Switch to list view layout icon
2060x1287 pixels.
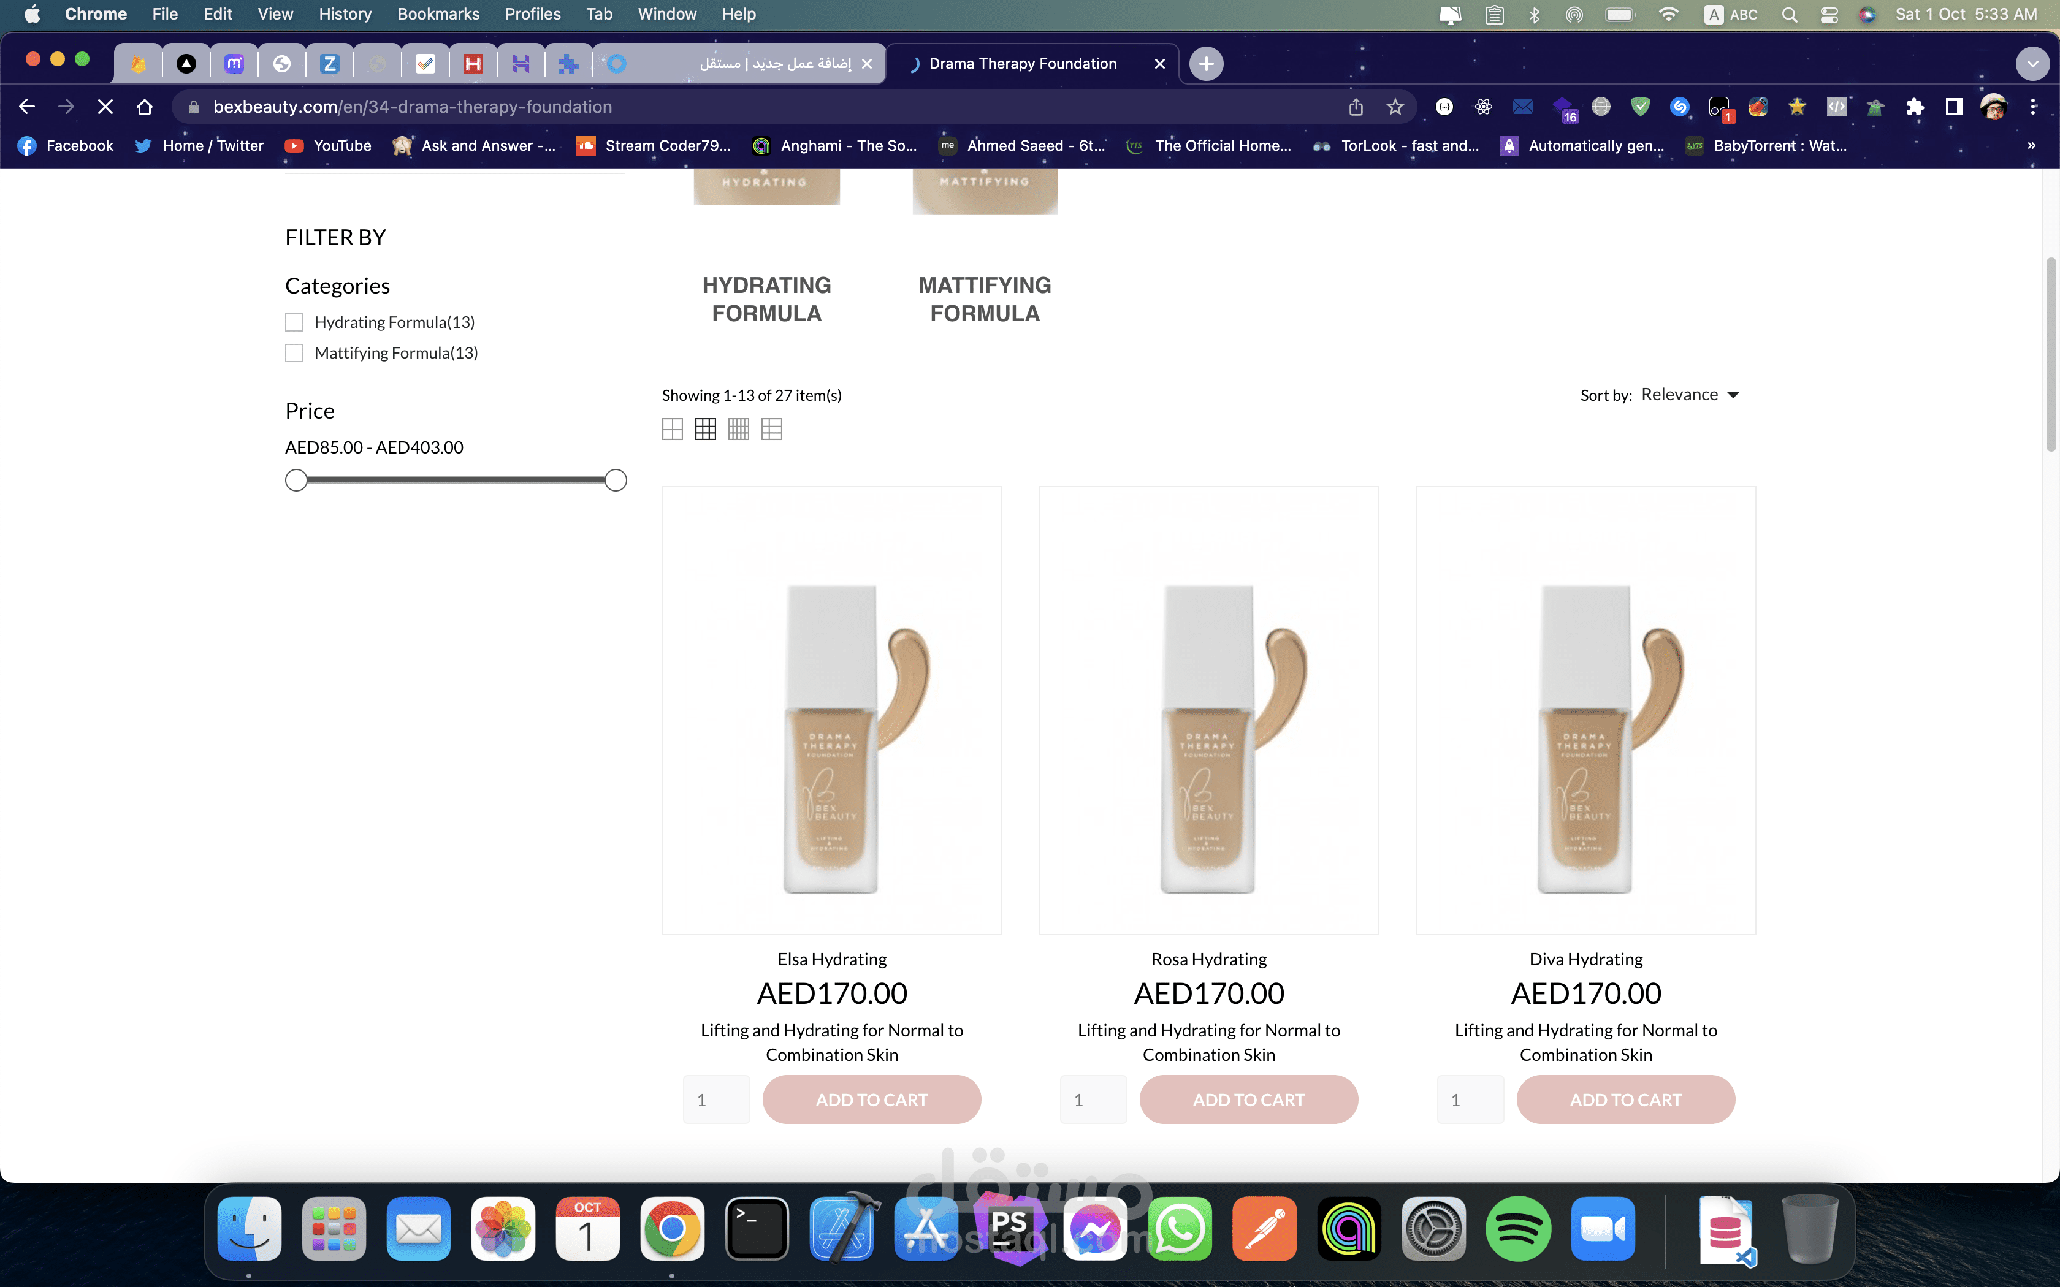pyautogui.click(x=772, y=429)
